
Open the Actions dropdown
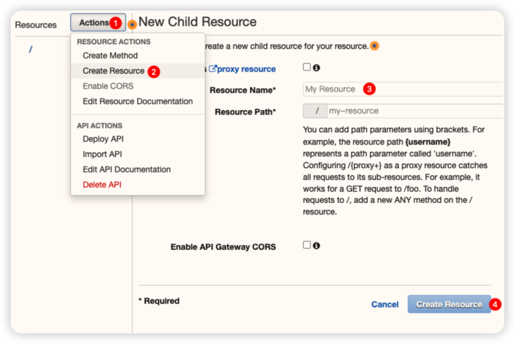click(94, 23)
